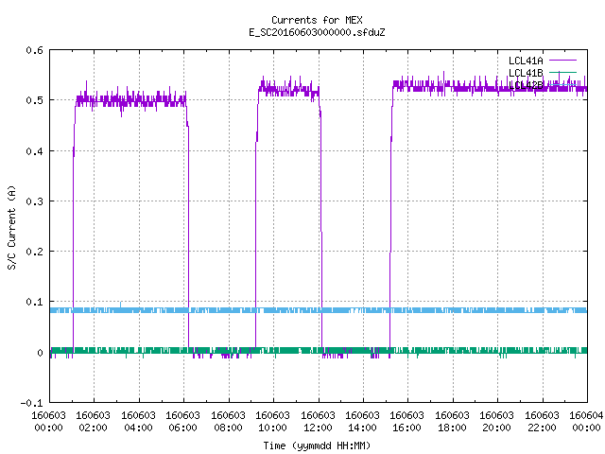
Task: Click the y-axis tick value 0.5
Action: tap(34, 100)
